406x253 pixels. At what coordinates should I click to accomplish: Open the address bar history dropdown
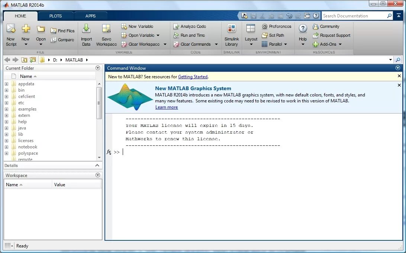(390, 60)
